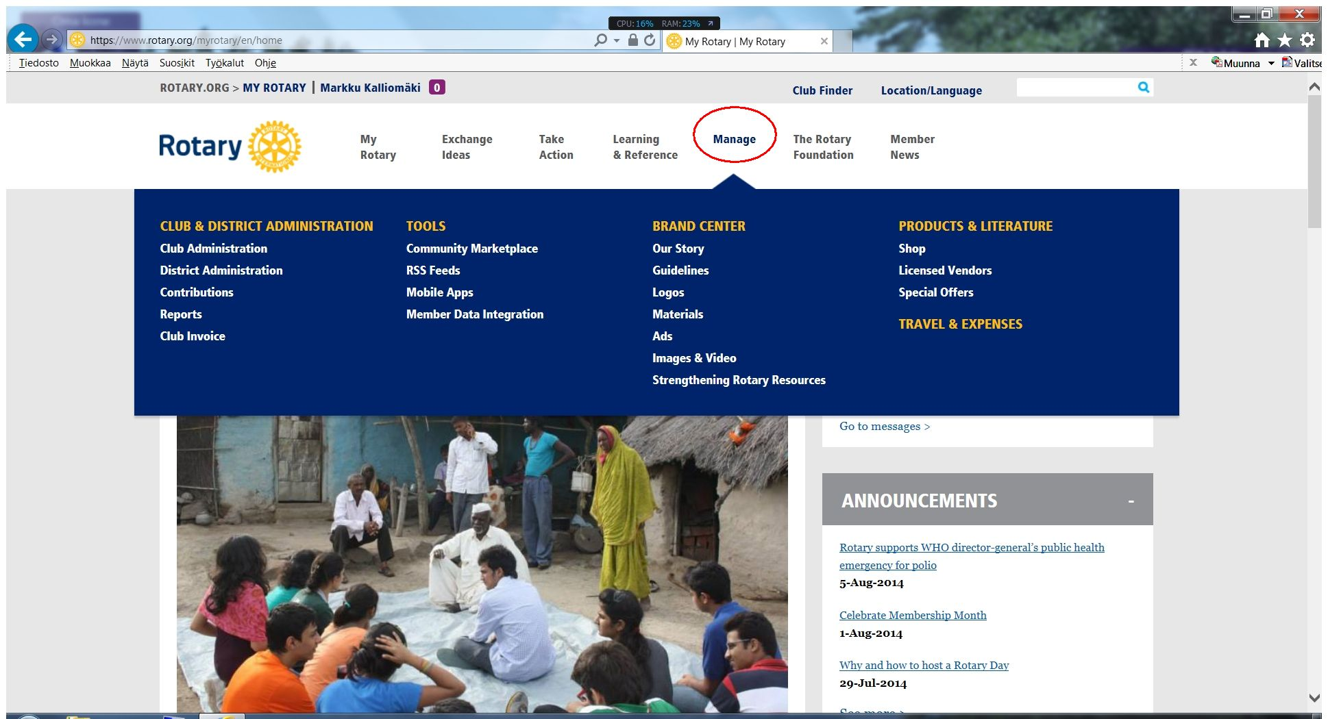
Task: Open Mobile Apps link
Action: (440, 292)
